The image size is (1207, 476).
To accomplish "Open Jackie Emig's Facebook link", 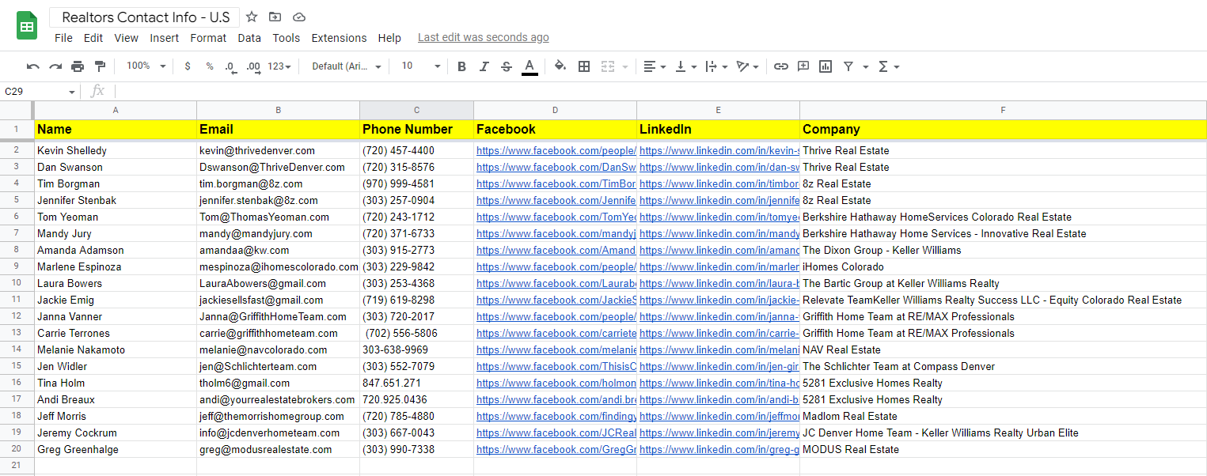I will click(x=556, y=300).
